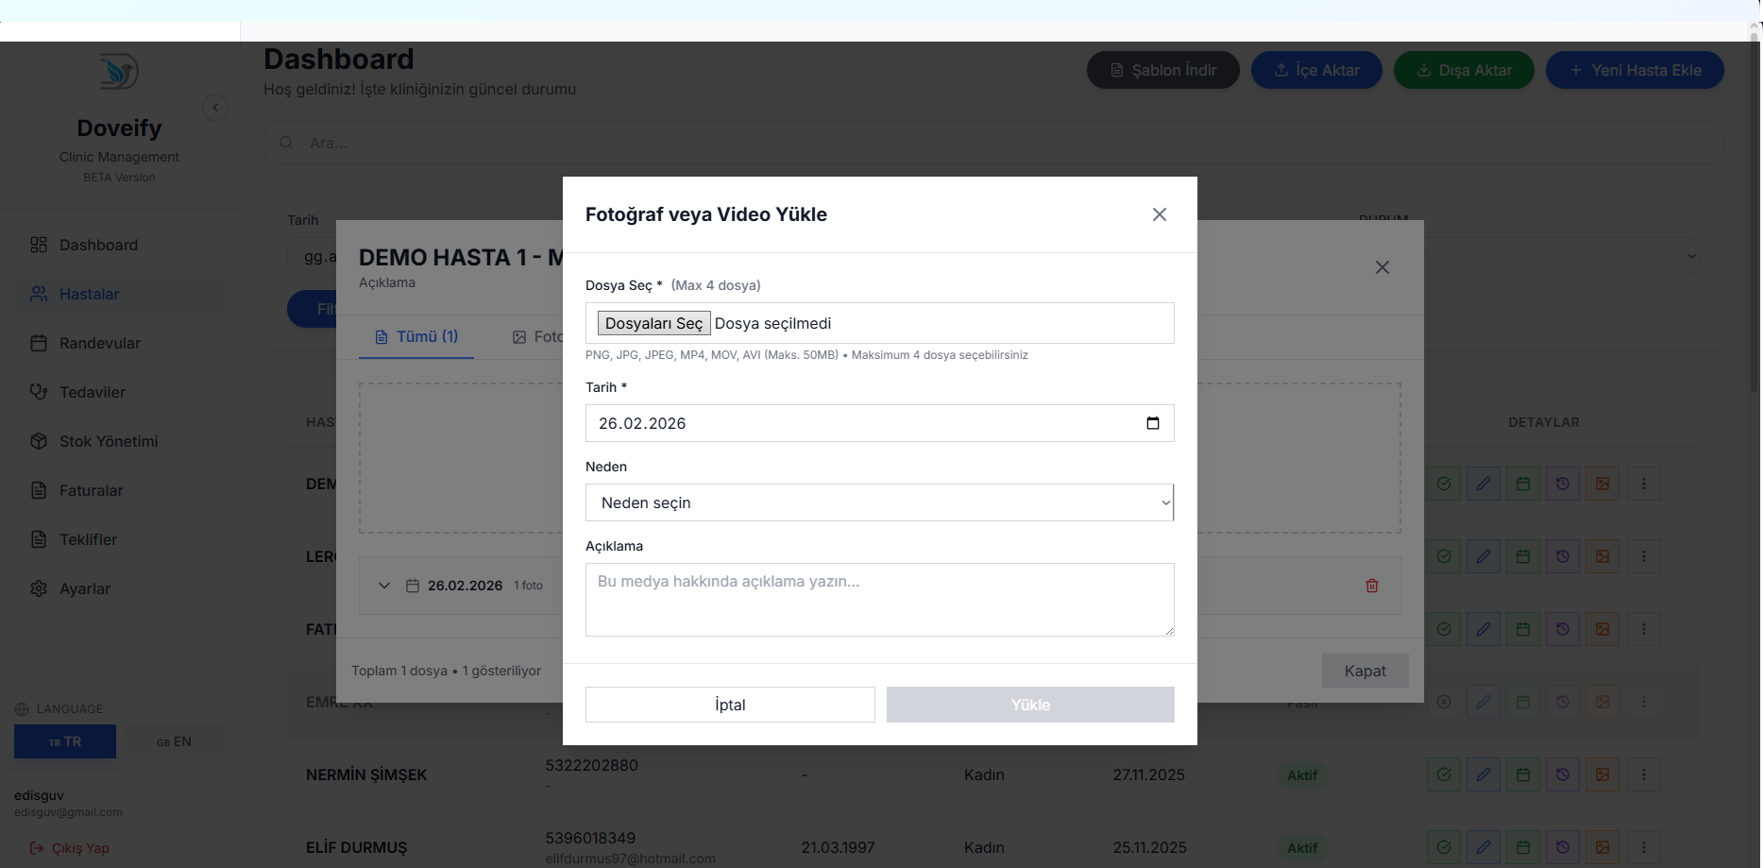Viewport: 1763px width, 868px height.
Task: Click the Doveify bird logo
Action: (119, 72)
